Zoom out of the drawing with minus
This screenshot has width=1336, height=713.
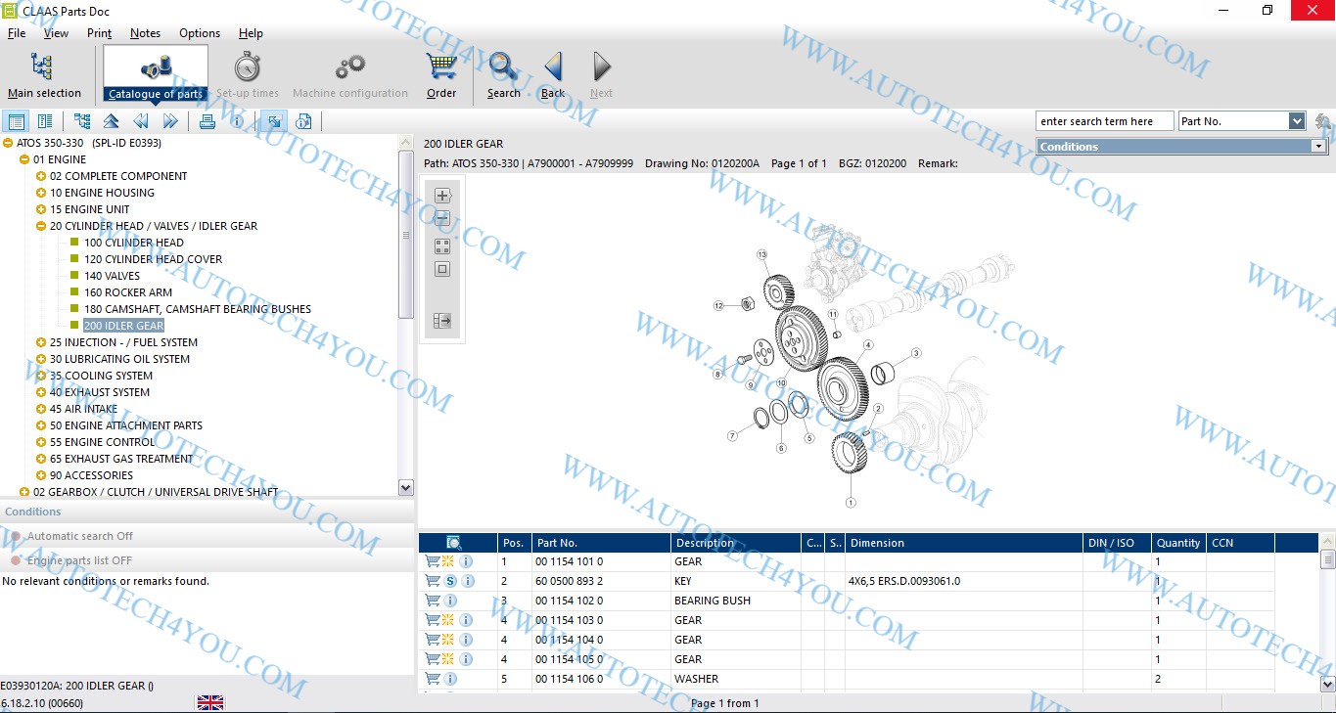tap(442, 218)
